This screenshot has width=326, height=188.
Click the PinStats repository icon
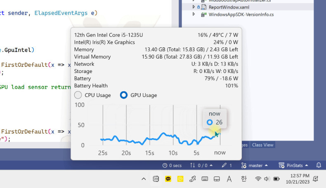(x=281, y=165)
